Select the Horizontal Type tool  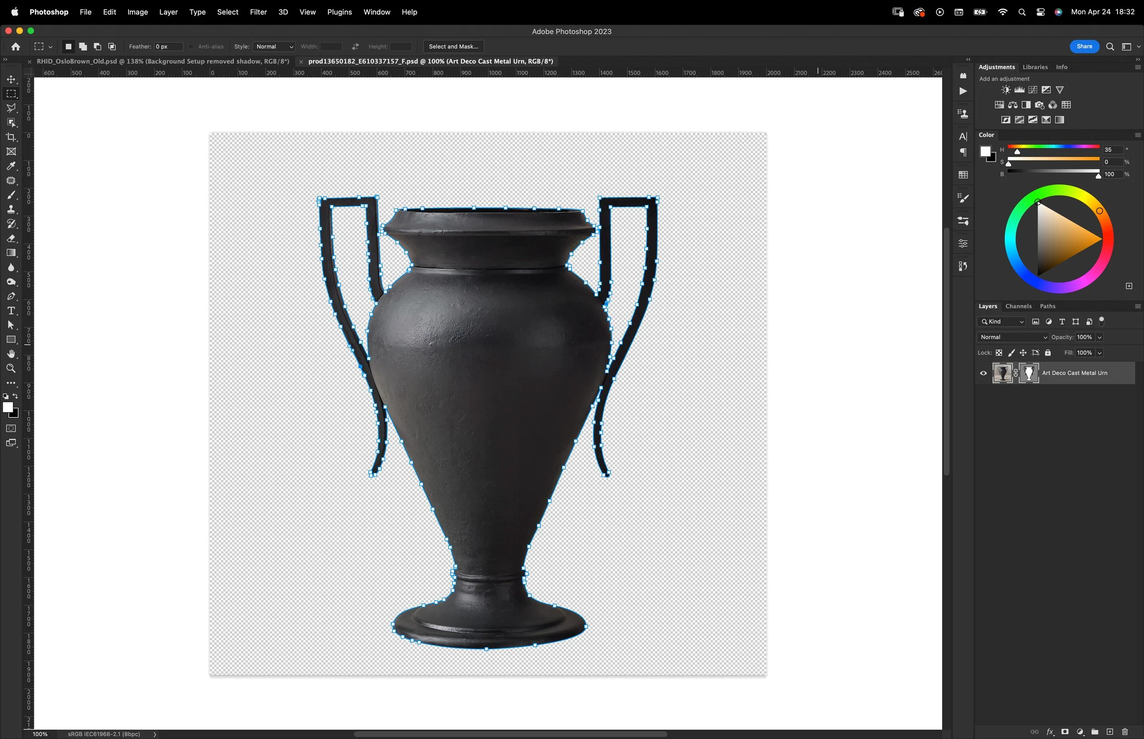click(x=11, y=311)
